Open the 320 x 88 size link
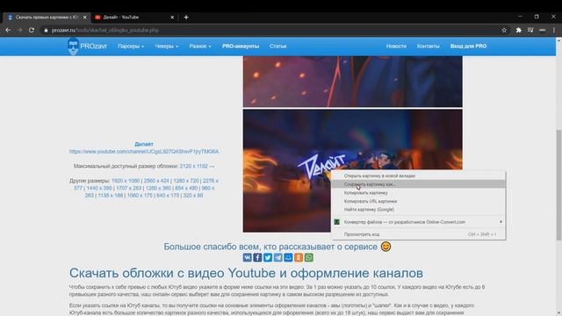The height and width of the screenshot is (316, 562). [x=193, y=196]
